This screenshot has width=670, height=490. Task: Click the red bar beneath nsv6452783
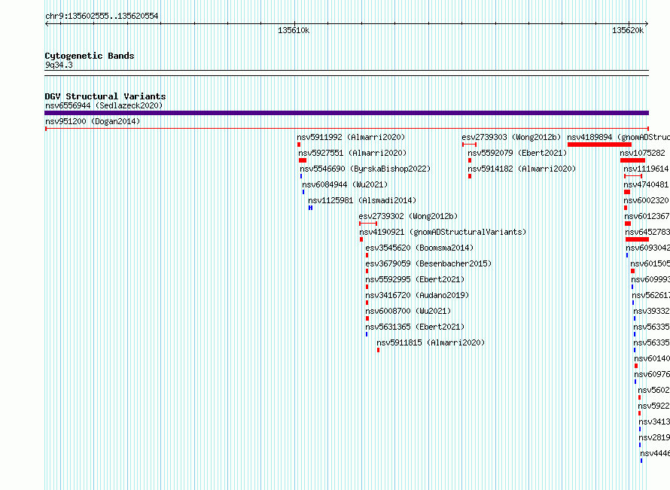[637, 239]
